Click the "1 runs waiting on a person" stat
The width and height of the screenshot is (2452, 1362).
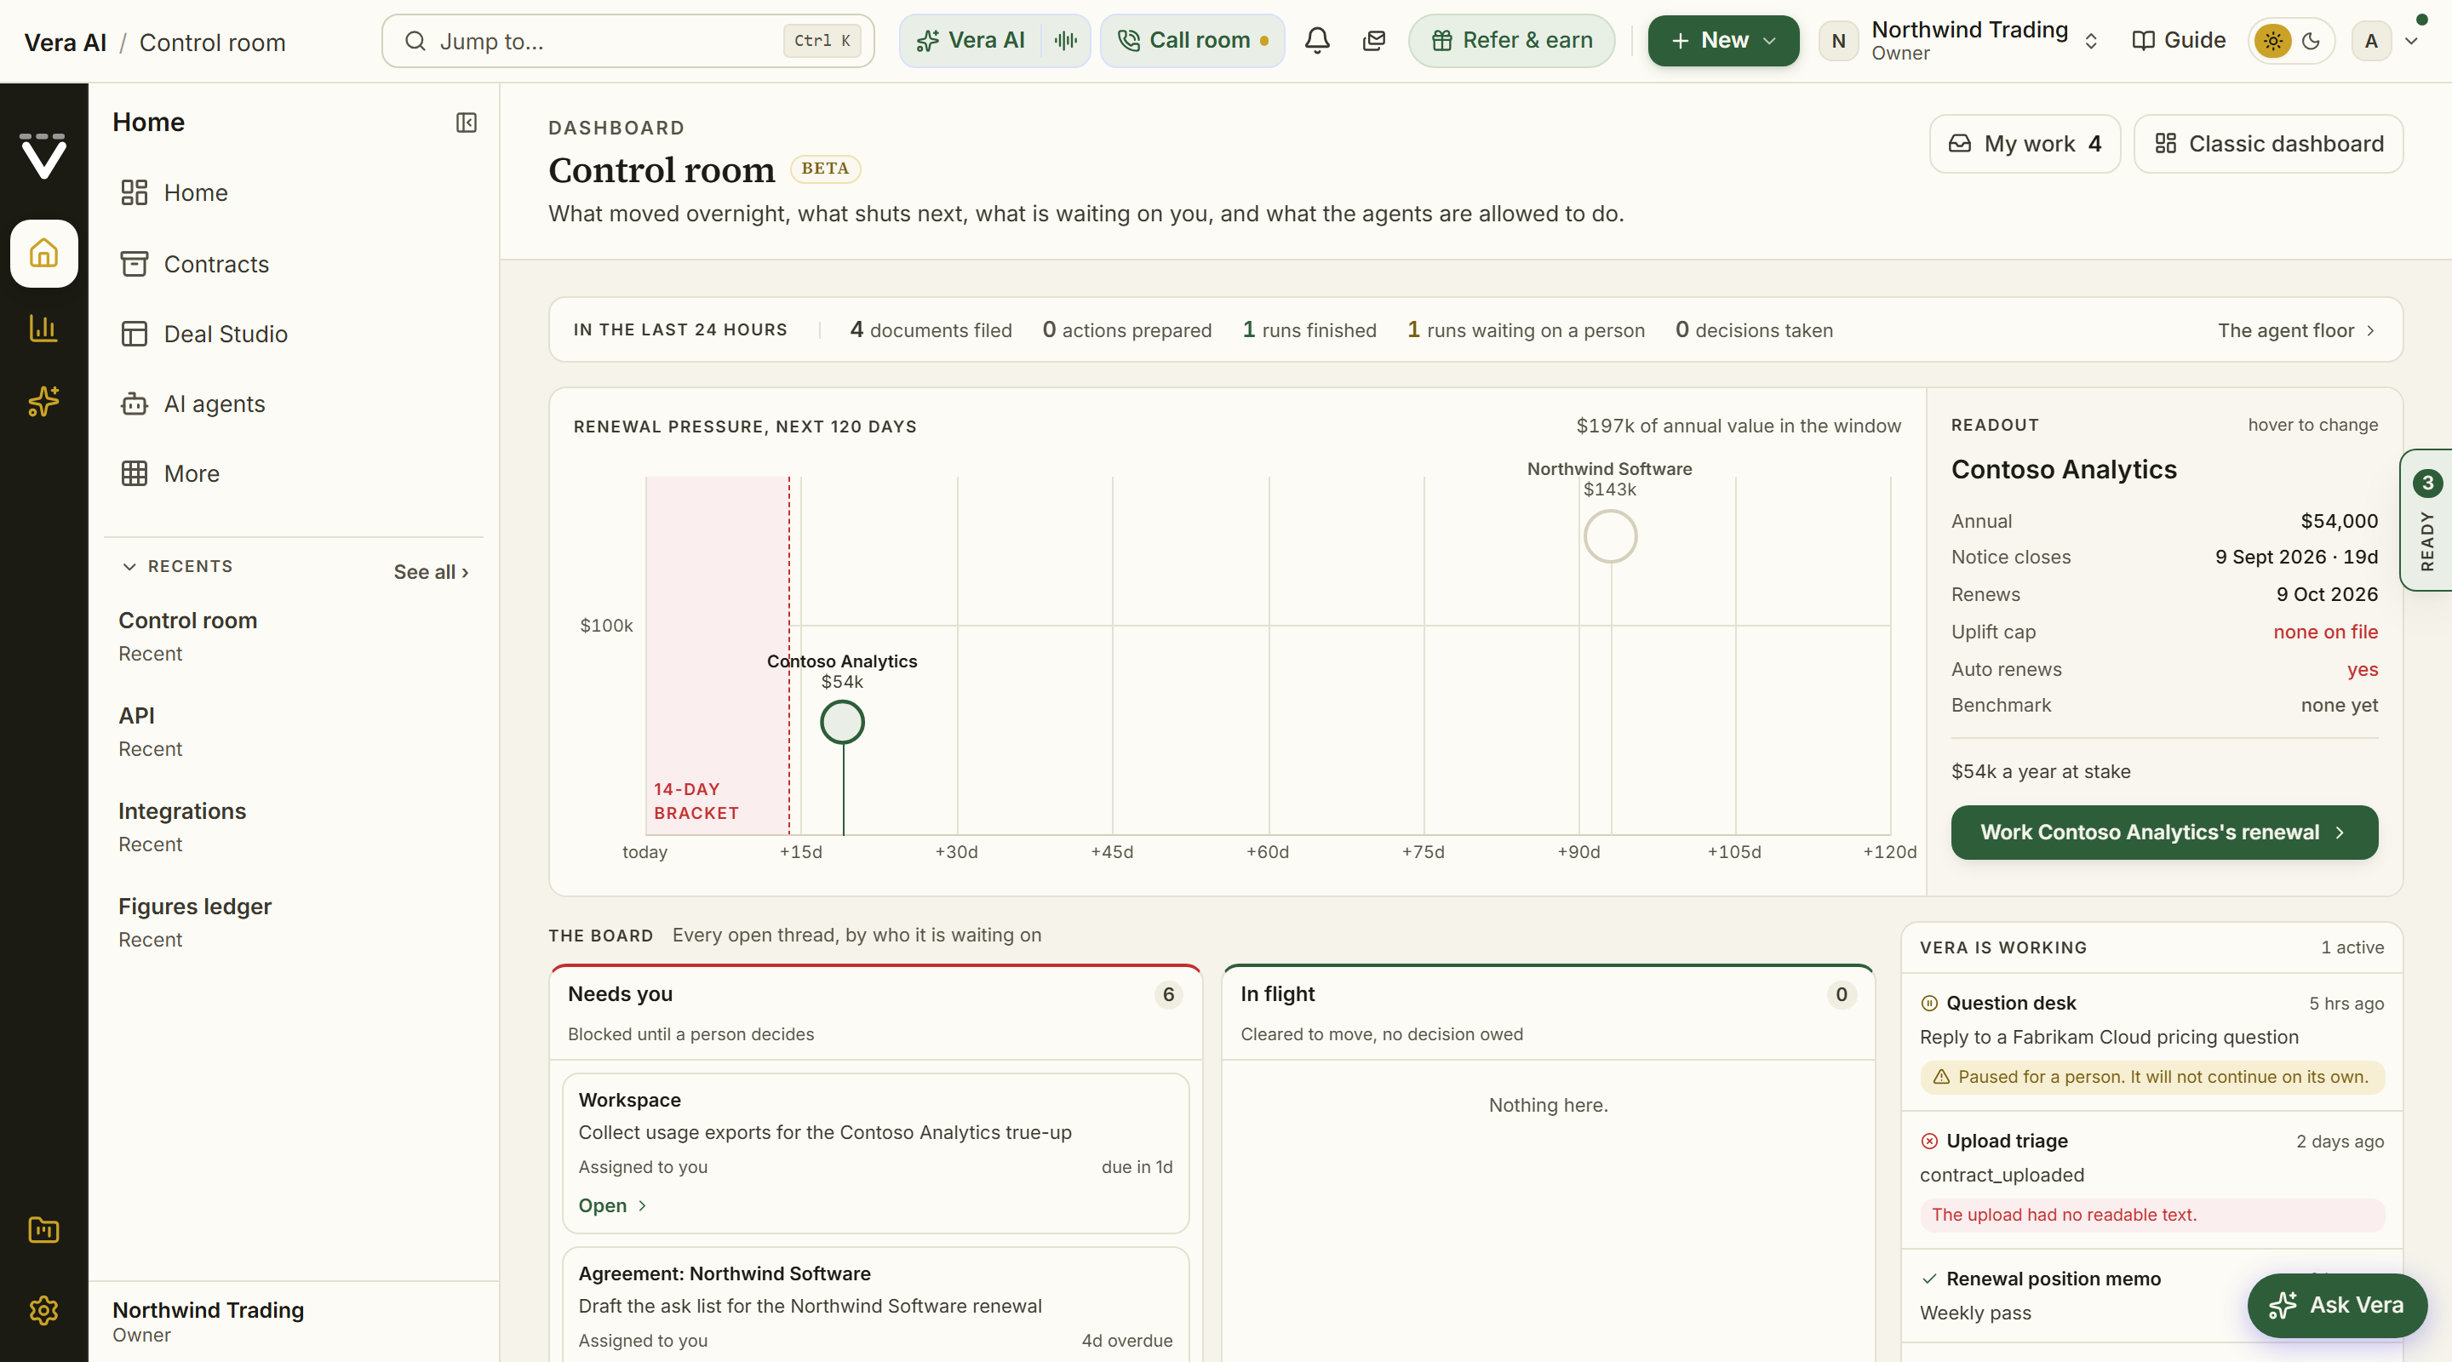coord(1526,330)
